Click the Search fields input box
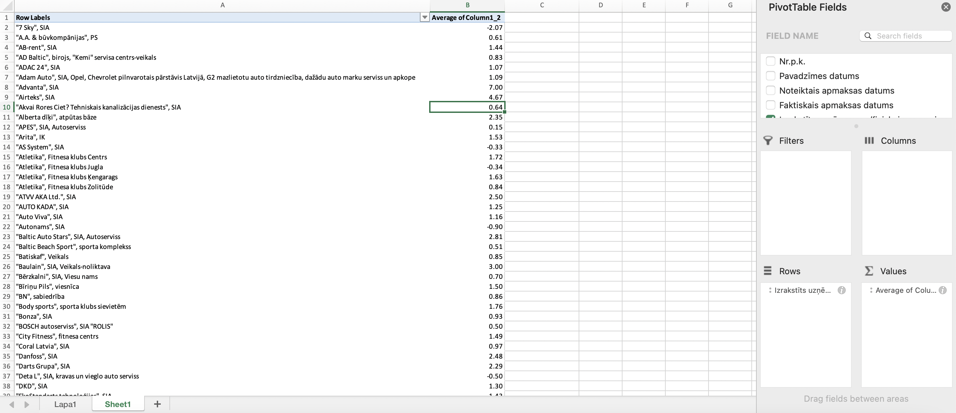The height and width of the screenshot is (413, 956). [909, 36]
